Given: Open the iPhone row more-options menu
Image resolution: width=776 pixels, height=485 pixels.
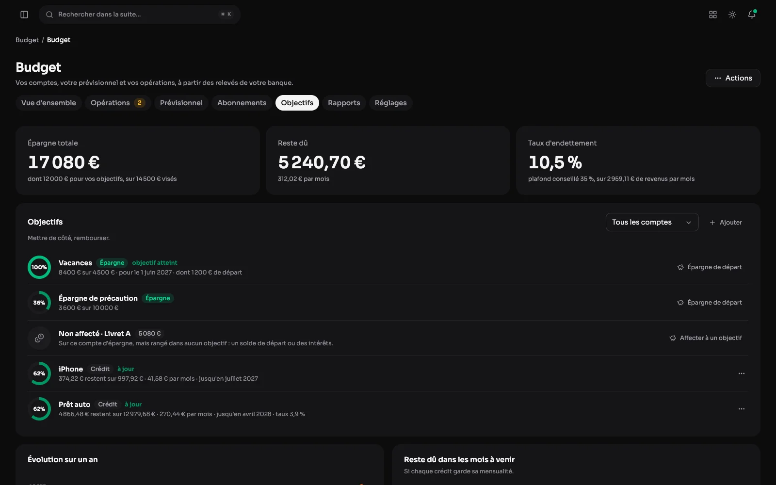Looking at the screenshot, I should (x=742, y=373).
